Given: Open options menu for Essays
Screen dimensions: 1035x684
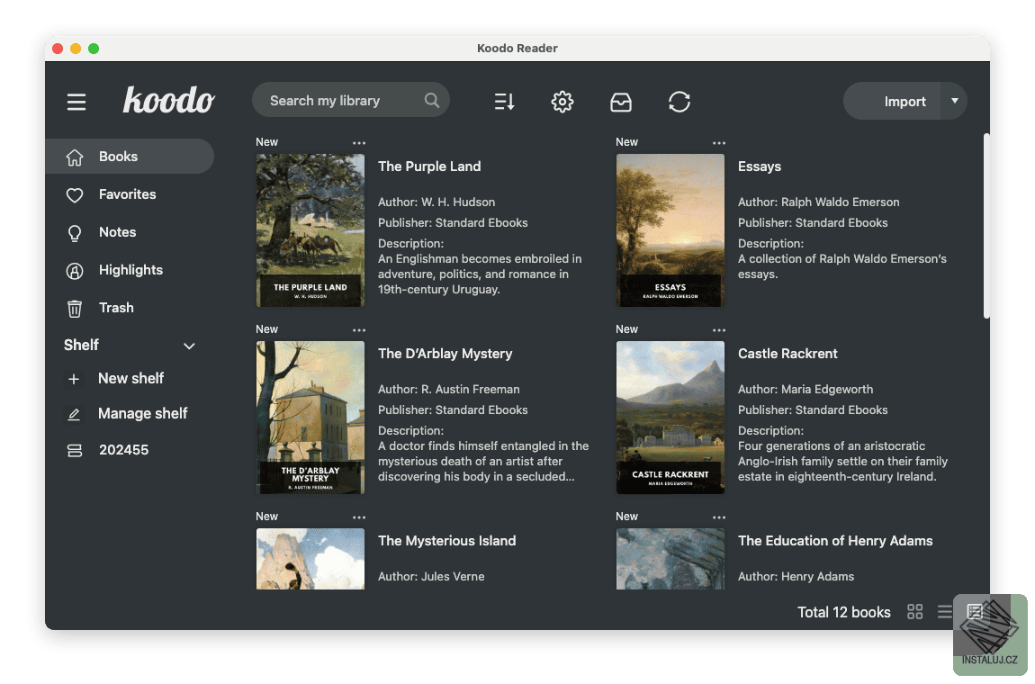Looking at the screenshot, I should (x=718, y=142).
